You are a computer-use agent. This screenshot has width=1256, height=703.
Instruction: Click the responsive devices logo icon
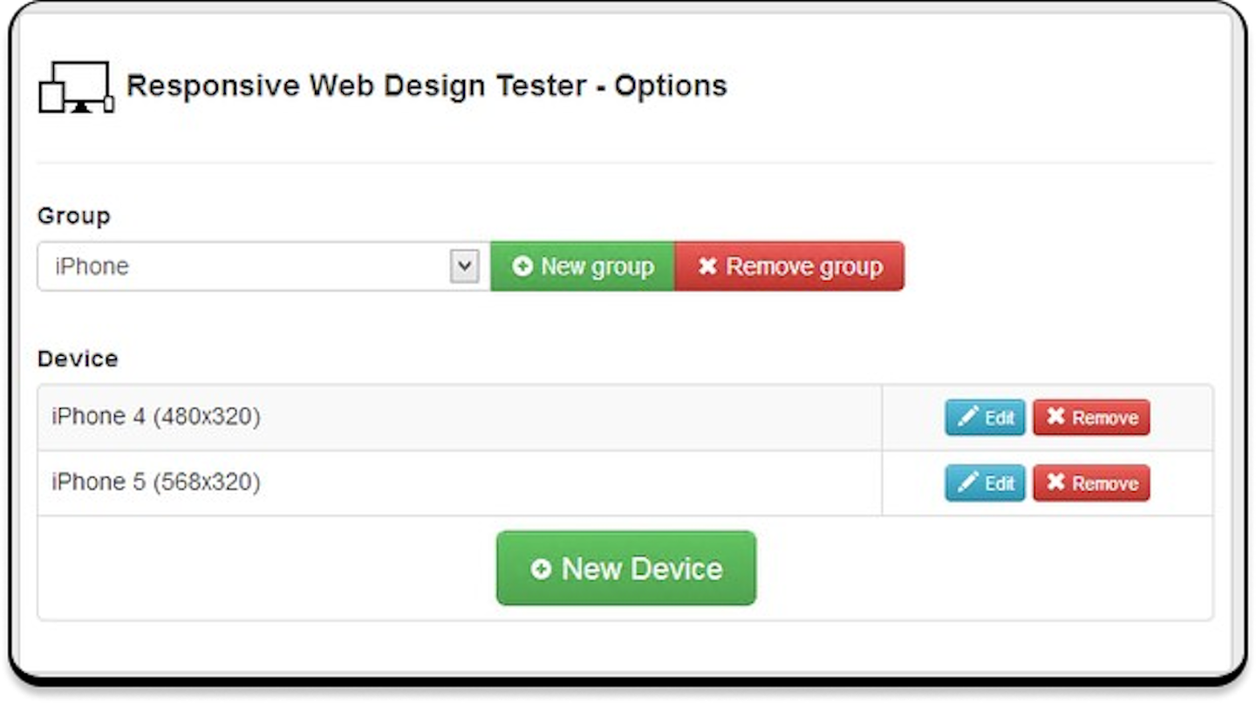(76, 86)
